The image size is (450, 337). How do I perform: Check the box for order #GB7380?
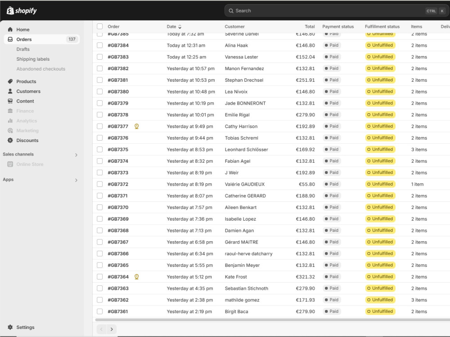(x=99, y=92)
